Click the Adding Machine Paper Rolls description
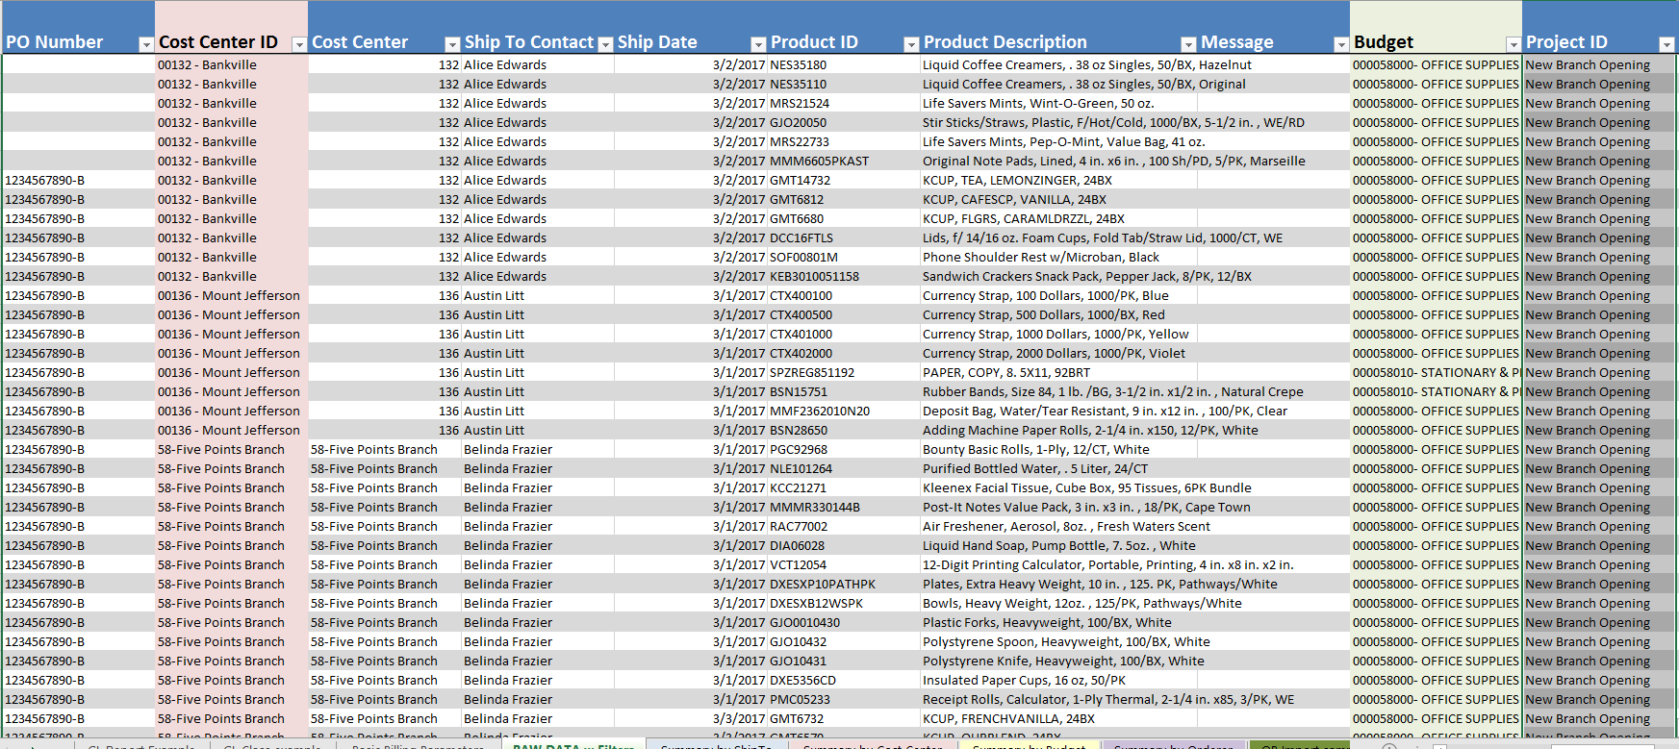Image resolution: width=1679 pixels, height=749 pixels. [x=1090, y=431]
